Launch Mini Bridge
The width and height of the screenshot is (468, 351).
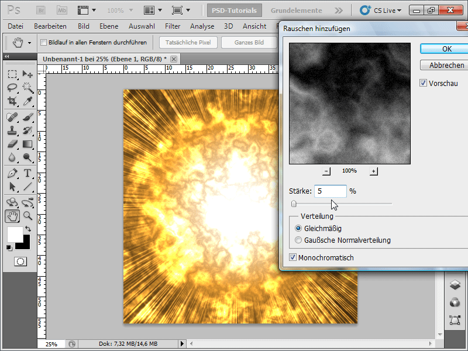click(62, 11)
